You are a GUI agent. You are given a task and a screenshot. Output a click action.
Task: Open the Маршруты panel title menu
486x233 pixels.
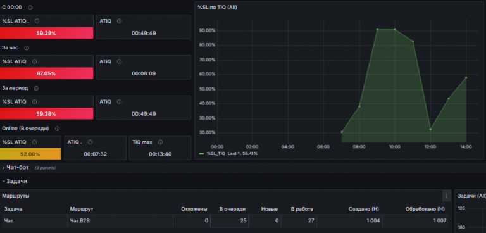(15, 196)
